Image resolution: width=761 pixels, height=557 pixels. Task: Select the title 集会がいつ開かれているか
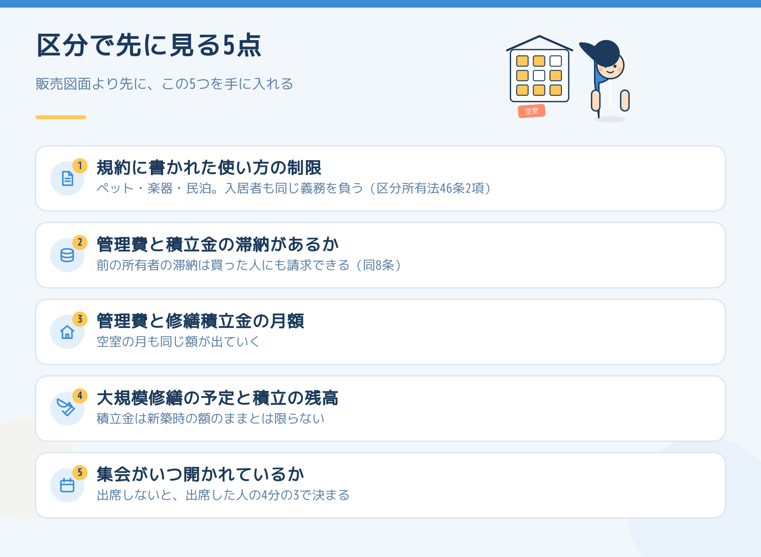[200, 474]
